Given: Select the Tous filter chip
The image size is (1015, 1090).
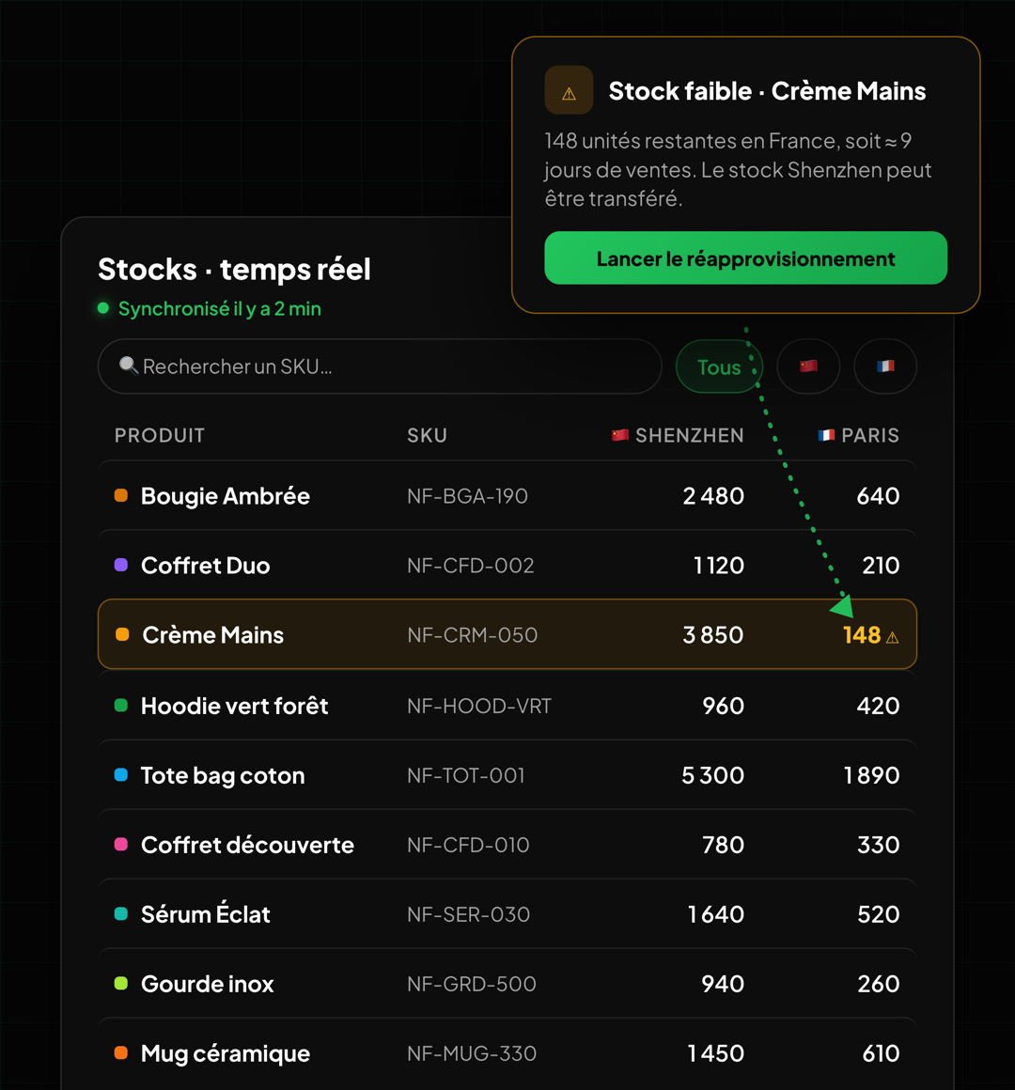Looking at the screenshot, I should [x=719, y=366].
